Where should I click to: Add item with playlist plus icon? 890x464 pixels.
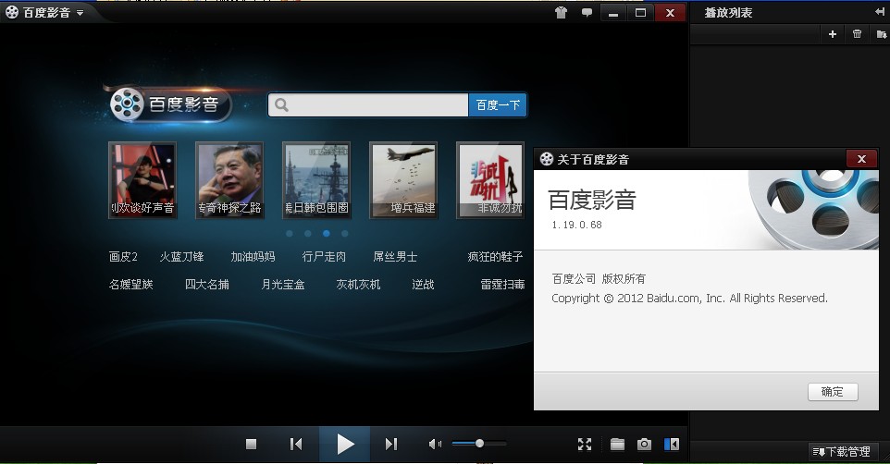[832, 34]
